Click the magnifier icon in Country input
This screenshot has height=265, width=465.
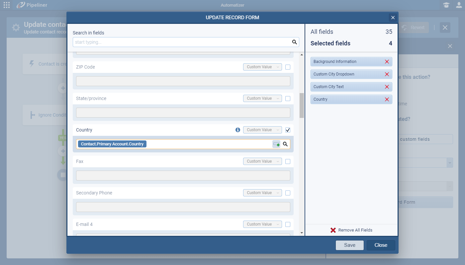(285, 144)
